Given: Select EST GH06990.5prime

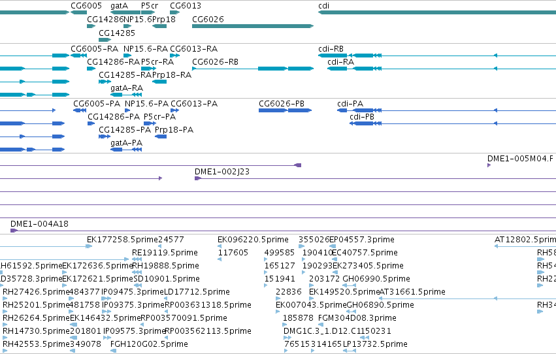Looking at the screenshot, I should pos(376,280).
